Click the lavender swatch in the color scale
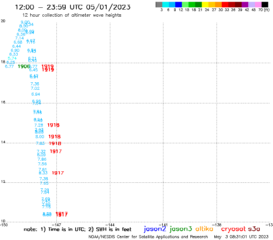273x240 pixels. coord(252,4)
